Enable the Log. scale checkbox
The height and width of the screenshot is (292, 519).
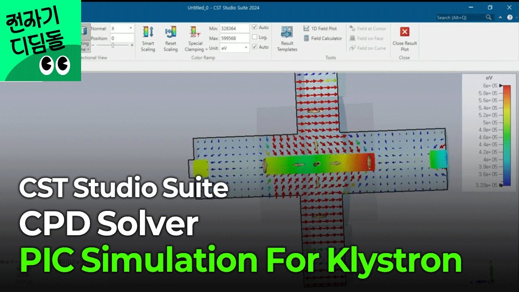coord(254,37)
